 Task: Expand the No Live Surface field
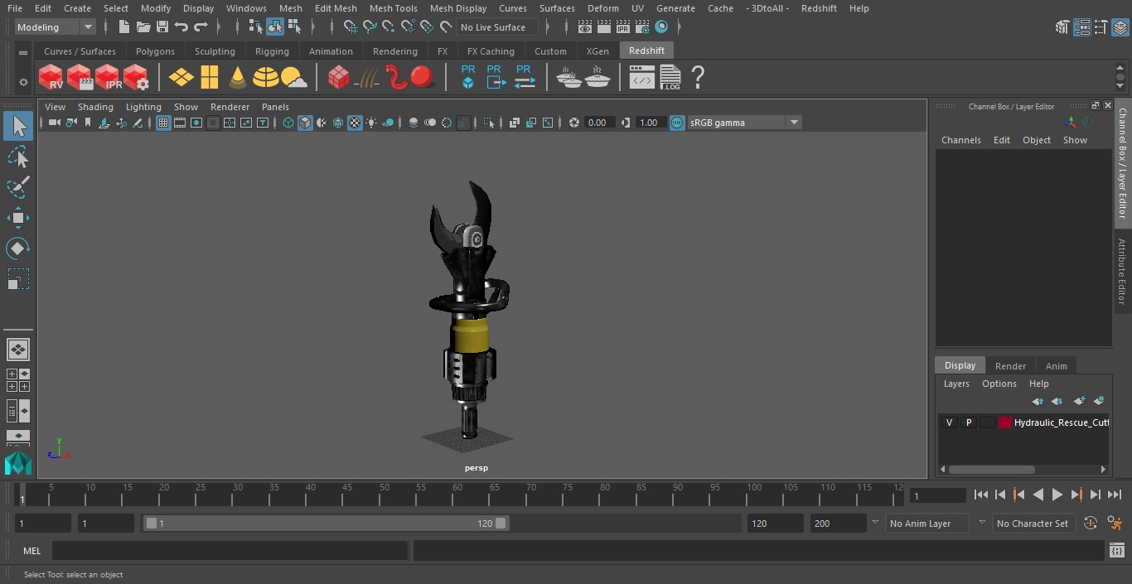498,27
